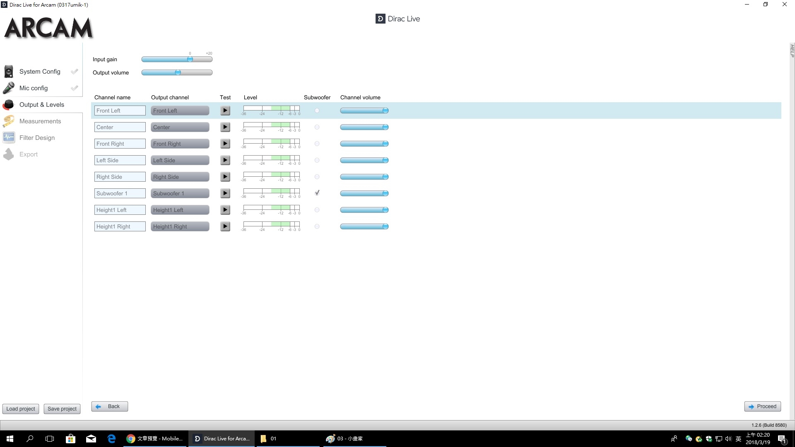Viewport: 795px width, 447px height.
Task: Edit the Front Left channel name field
Action: (120, 111)
